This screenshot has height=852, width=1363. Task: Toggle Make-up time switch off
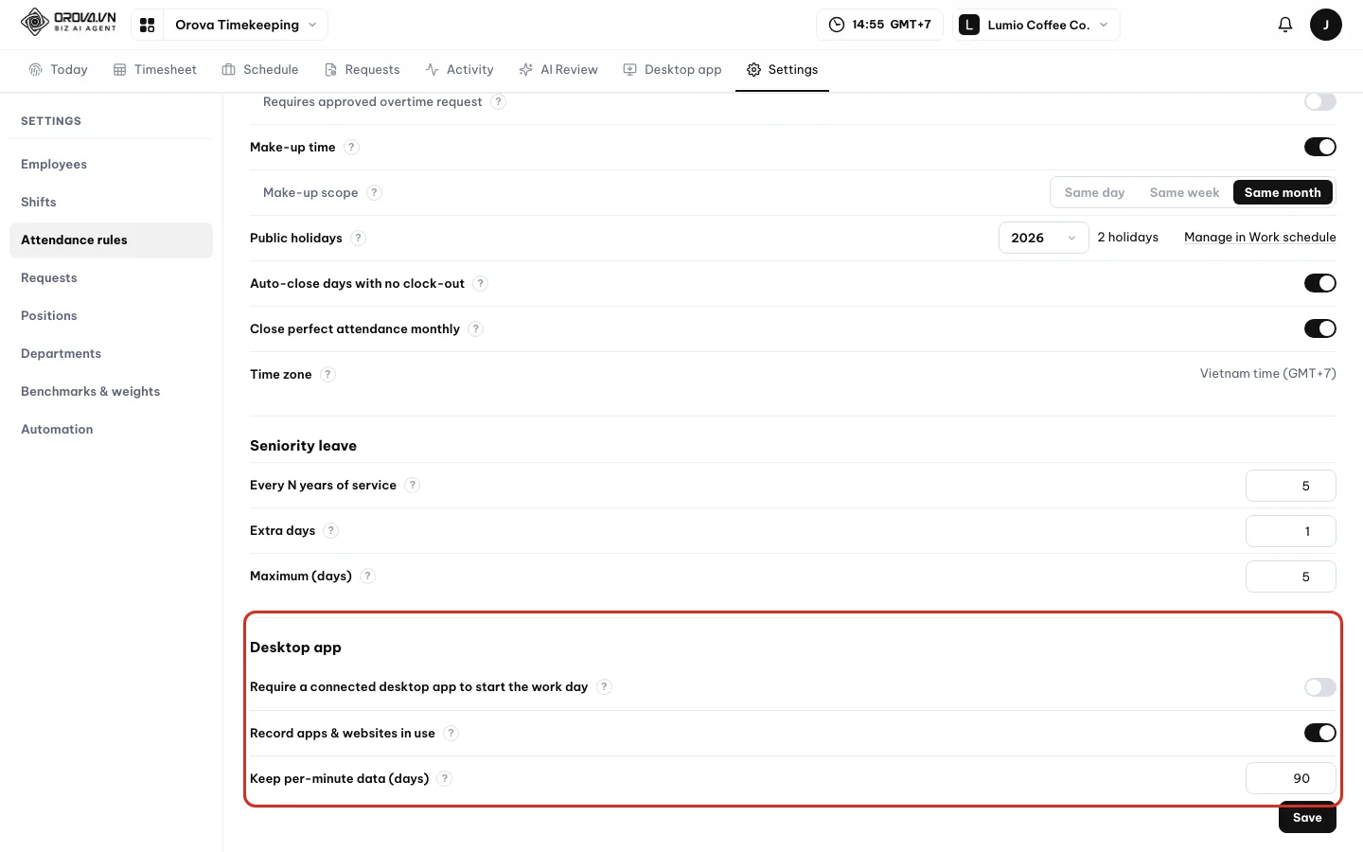pos(1319,147)
